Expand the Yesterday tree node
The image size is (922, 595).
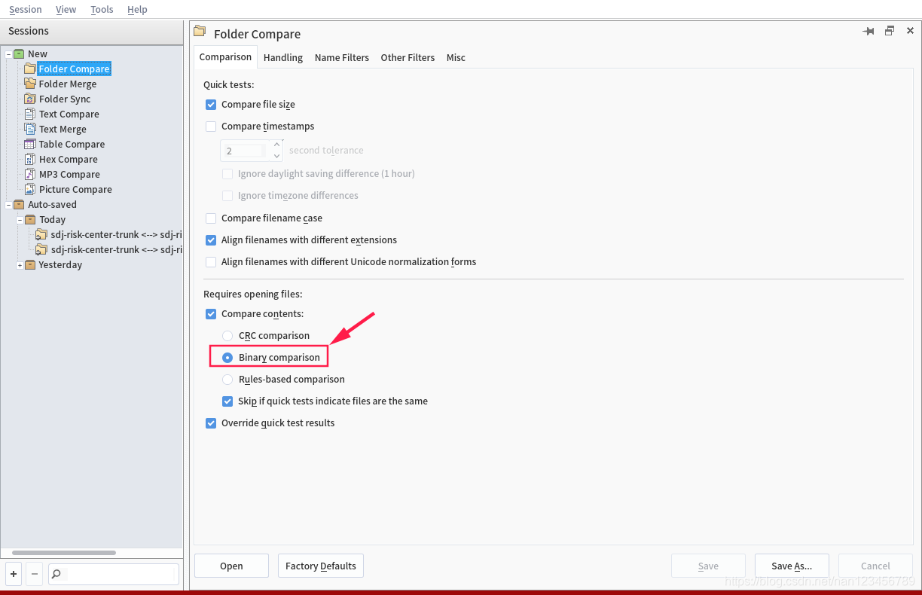(x=20, y=265)
